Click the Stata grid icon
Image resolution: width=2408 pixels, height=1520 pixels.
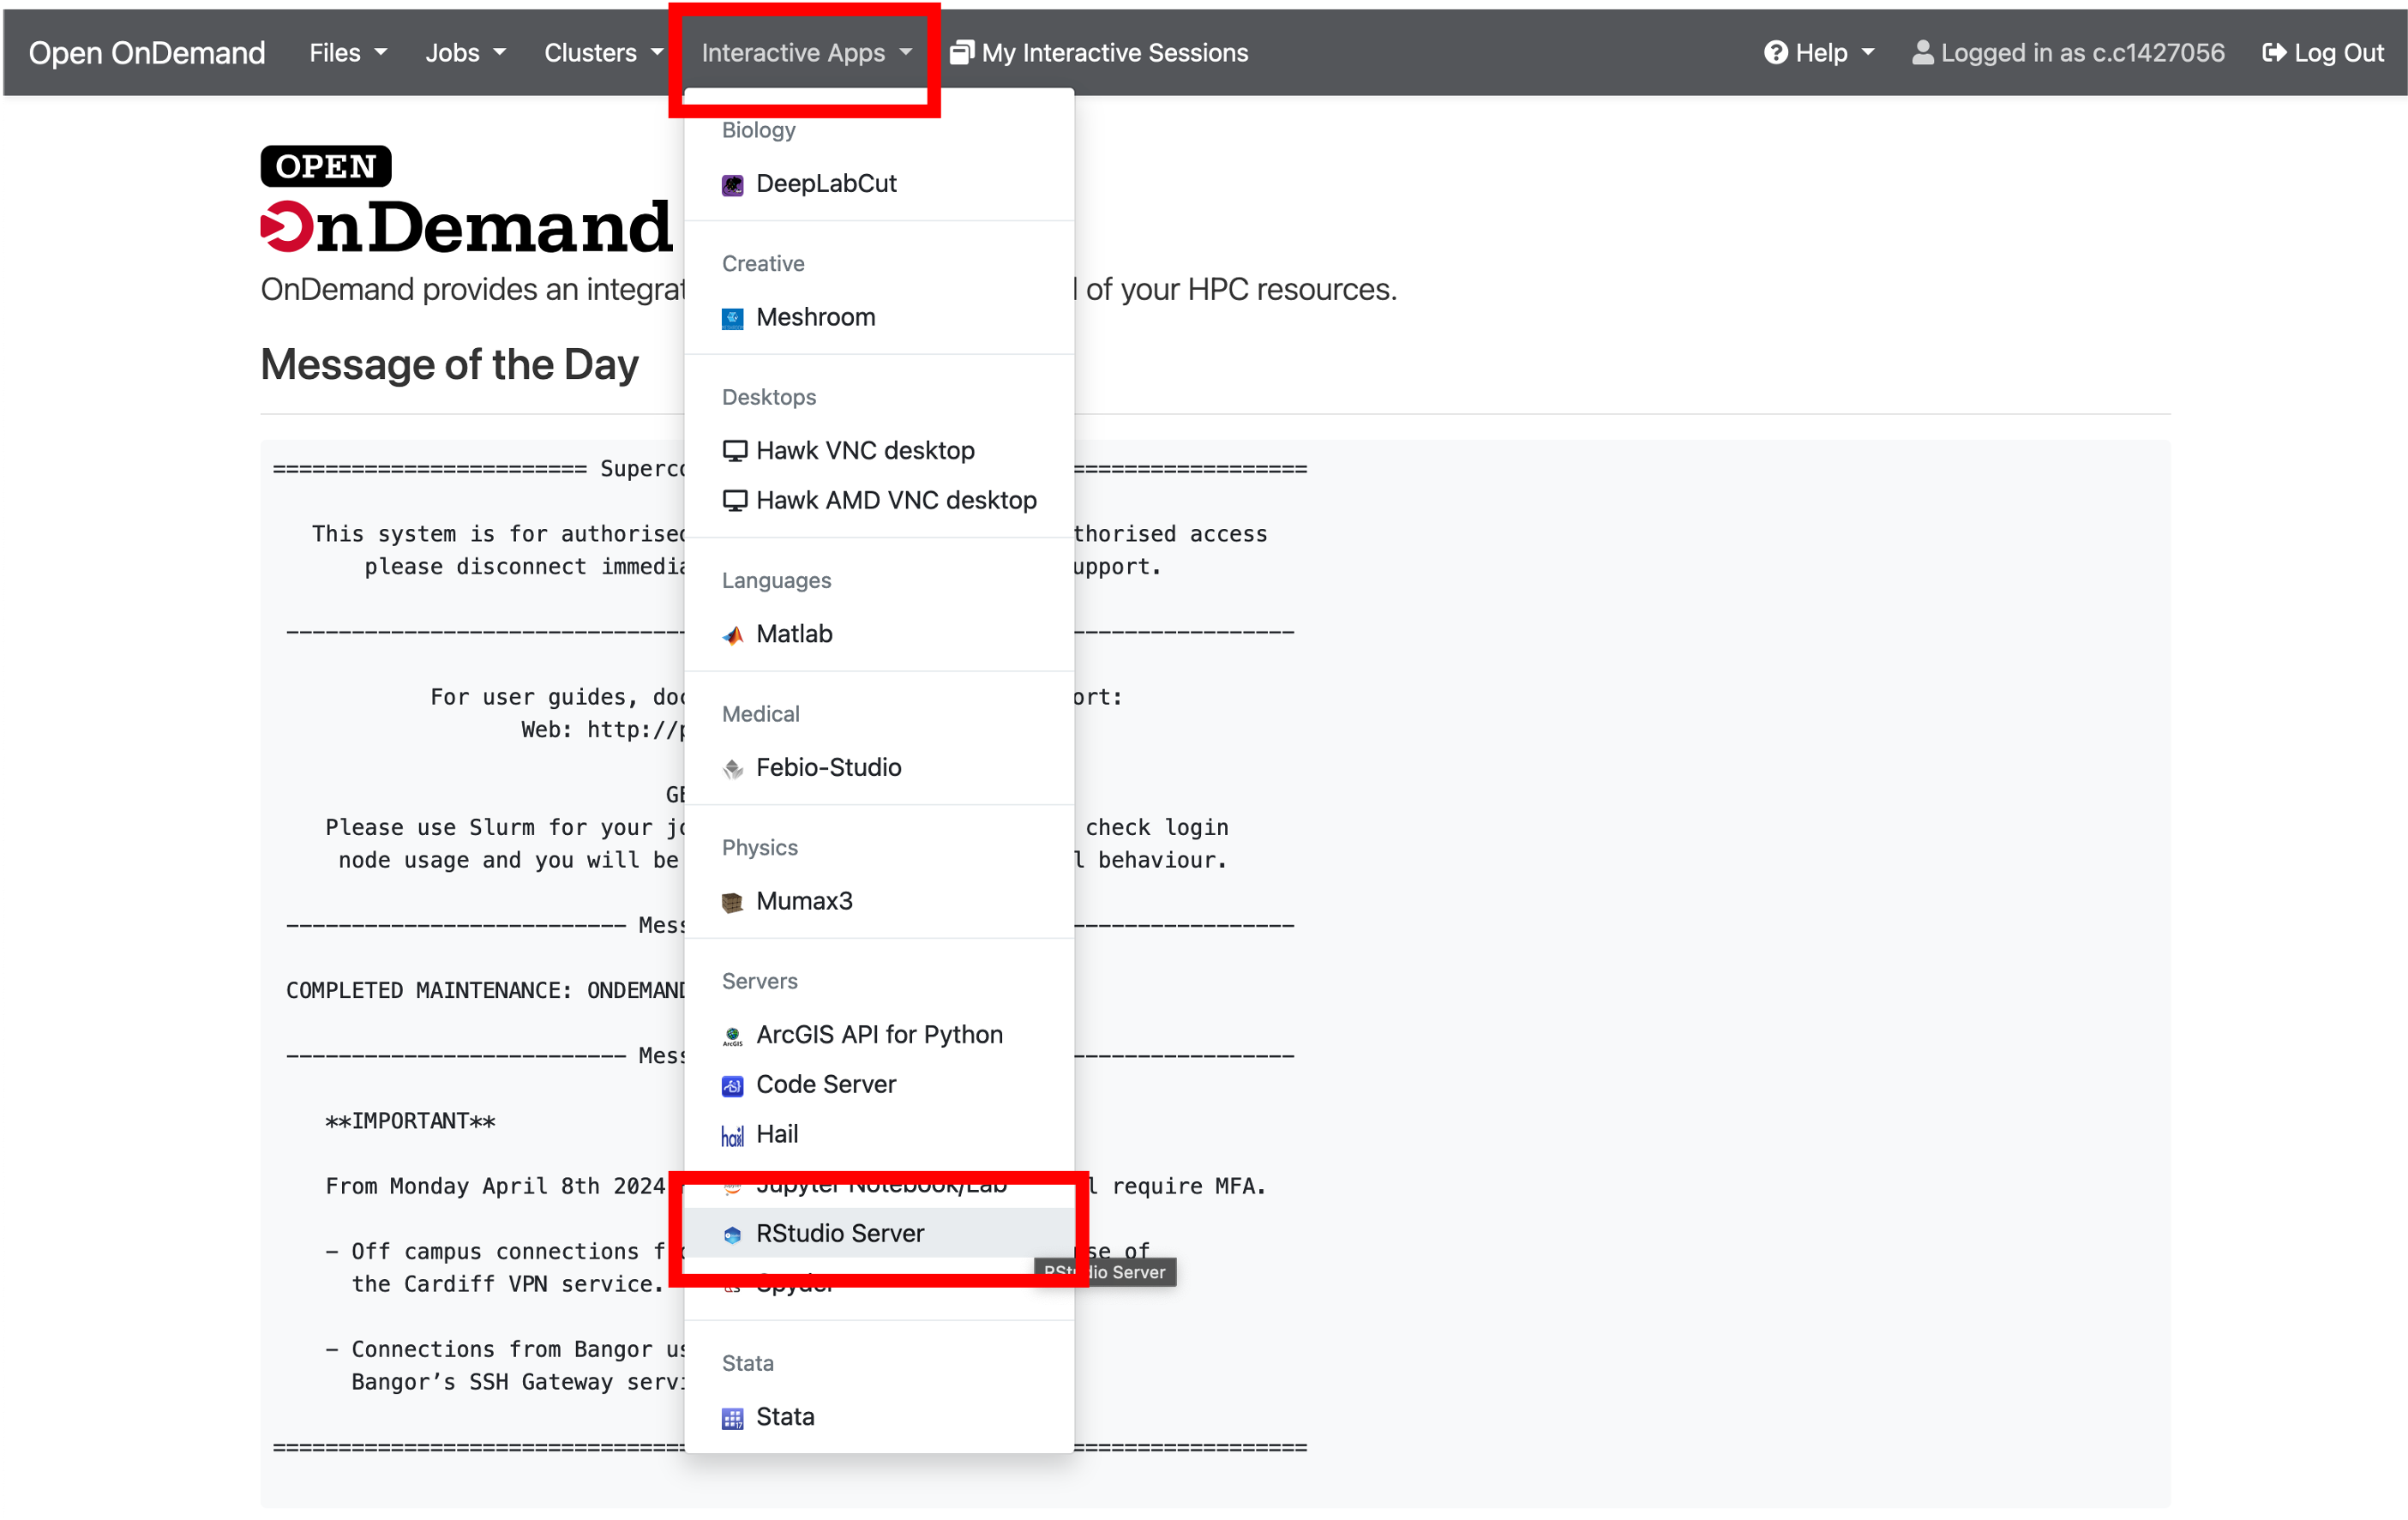tap(733, 1418)
